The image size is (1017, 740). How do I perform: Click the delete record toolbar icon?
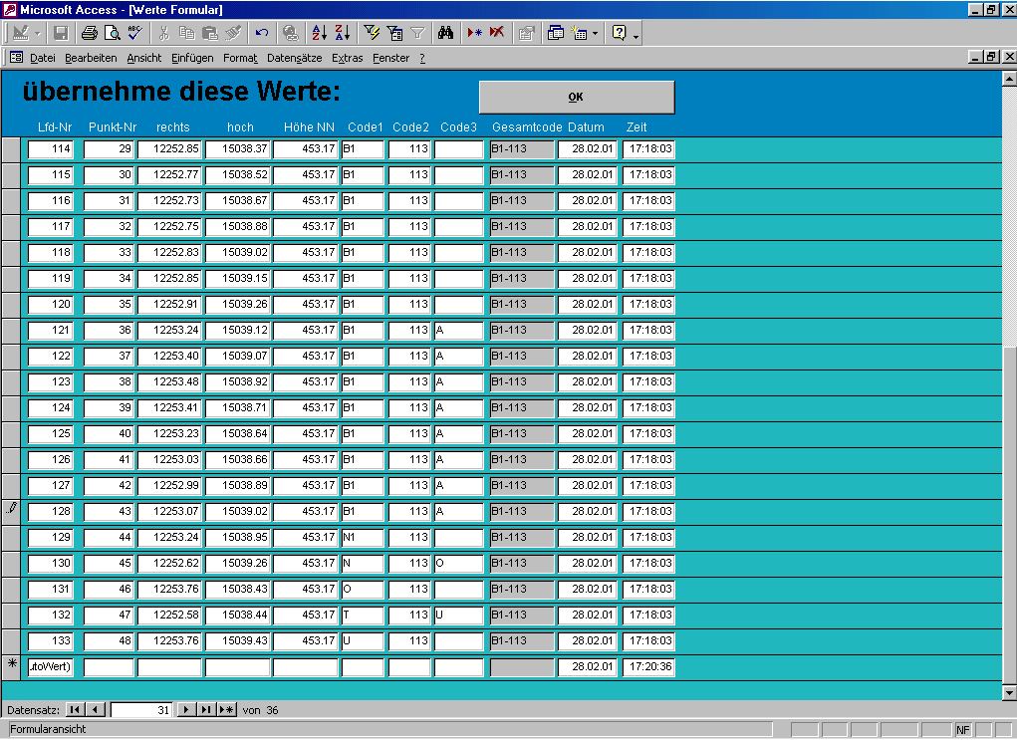click(497, 33)
